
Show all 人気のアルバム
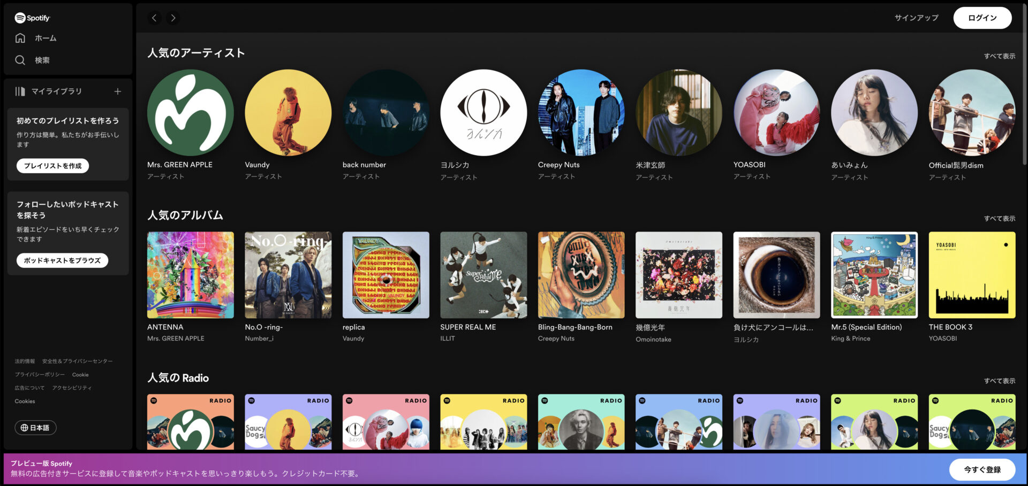pyautogui.click(x=1000, y=219)
